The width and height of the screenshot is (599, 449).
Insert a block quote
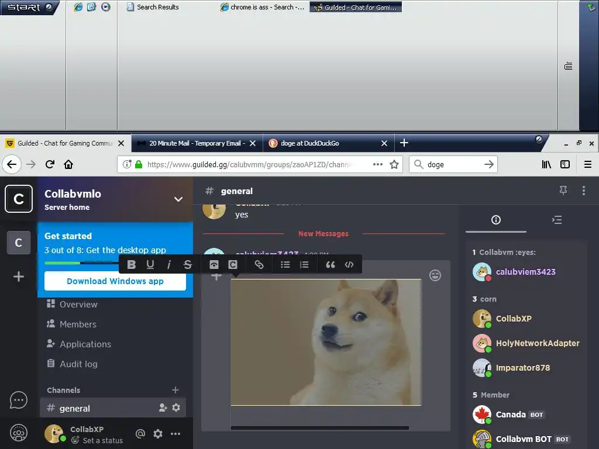(331, 264)
